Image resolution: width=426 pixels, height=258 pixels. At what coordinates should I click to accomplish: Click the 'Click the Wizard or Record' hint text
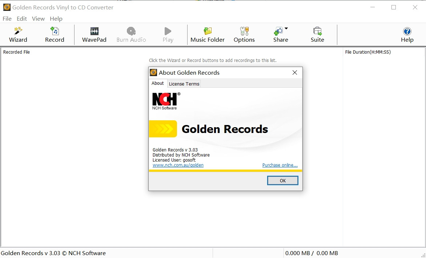tap(213, 61)
